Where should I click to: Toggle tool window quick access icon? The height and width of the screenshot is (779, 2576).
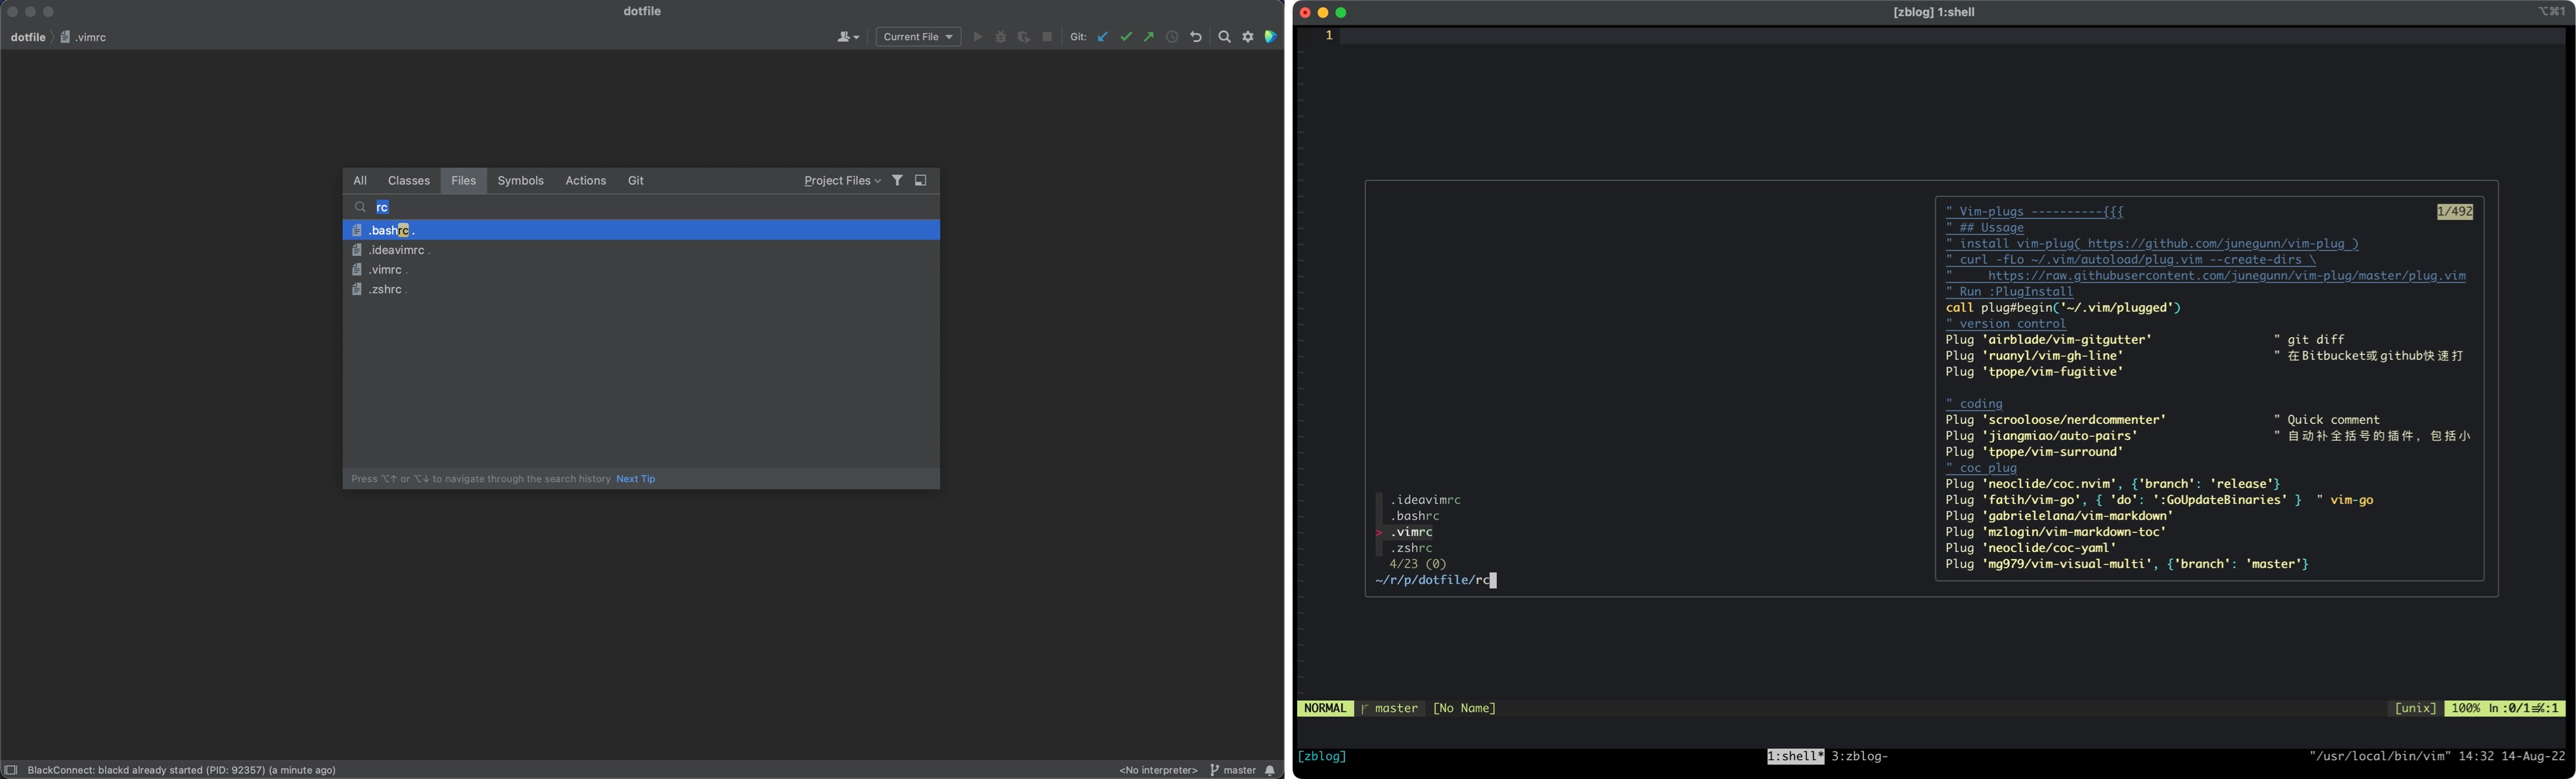tap(11, 770)
